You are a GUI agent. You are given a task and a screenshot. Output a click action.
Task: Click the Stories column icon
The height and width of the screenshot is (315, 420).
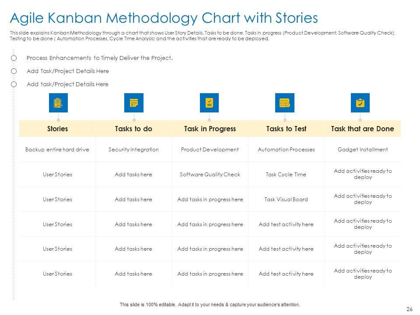point(58,103)
